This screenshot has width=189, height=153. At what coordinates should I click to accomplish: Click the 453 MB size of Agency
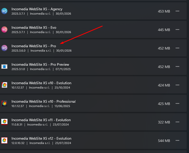point(164,11)
